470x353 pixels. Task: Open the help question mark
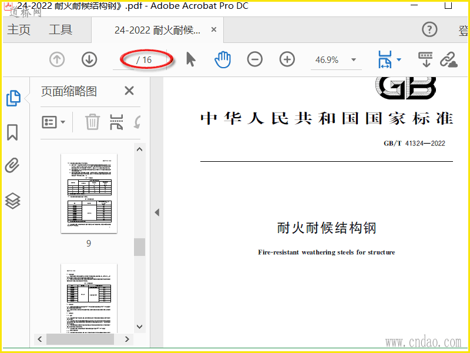(429, 29)
